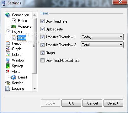Click the E-mail envelope icon

(x=14, y=77)
